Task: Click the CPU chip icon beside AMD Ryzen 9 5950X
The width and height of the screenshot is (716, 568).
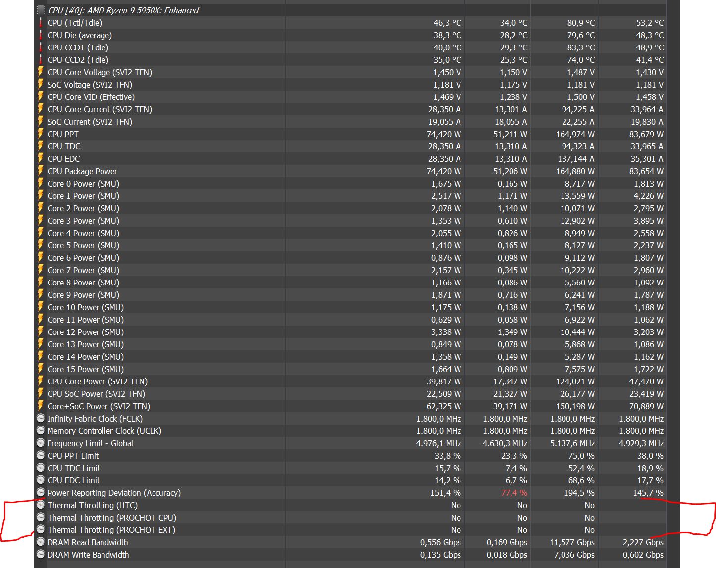Action: [41, 10]
